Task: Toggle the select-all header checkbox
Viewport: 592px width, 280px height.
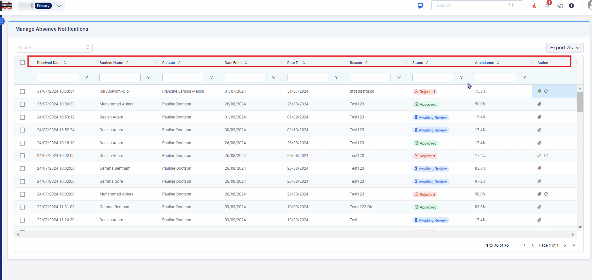Action: point(22,62)
